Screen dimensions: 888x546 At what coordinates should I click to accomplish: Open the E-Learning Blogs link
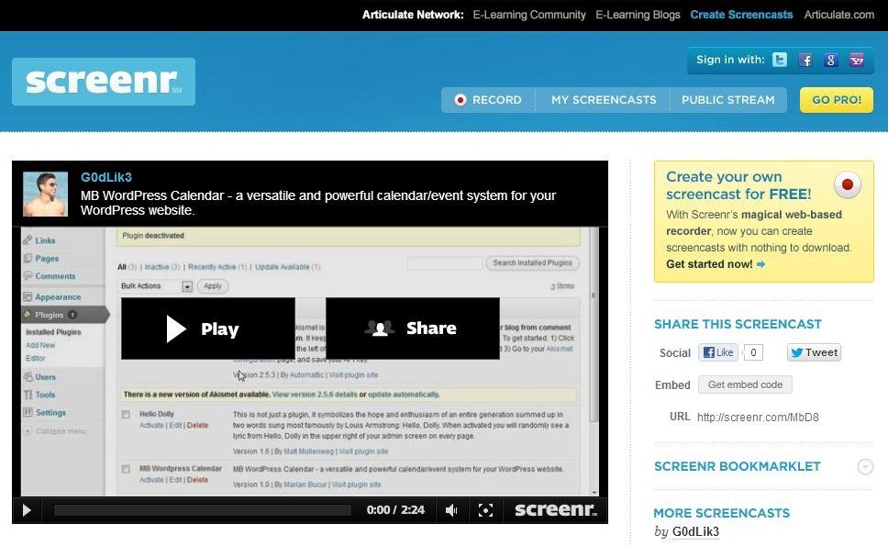point(638,15)
